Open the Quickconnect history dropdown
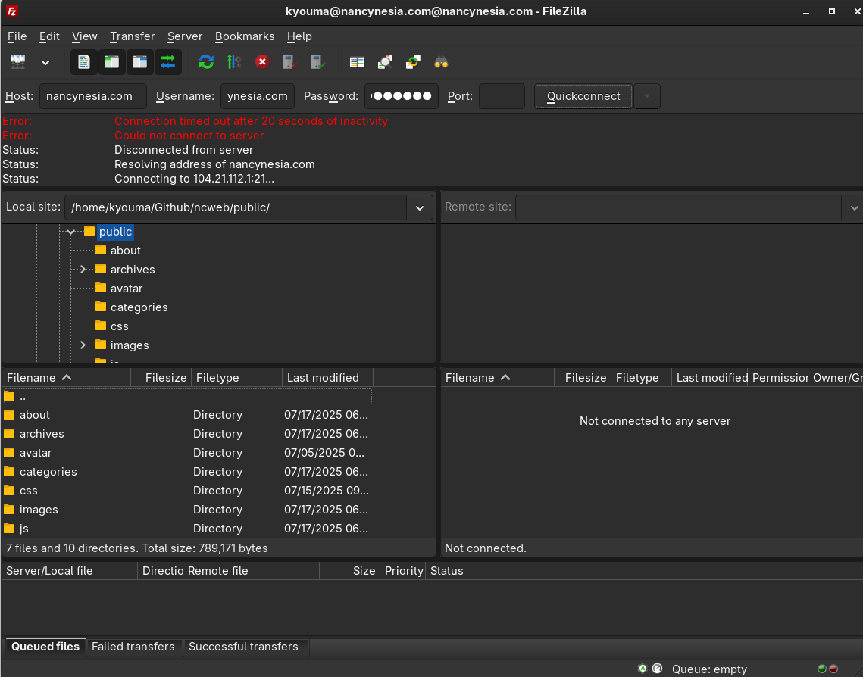Viewport: 863px width, 677px height. click(x=647, y=96)
